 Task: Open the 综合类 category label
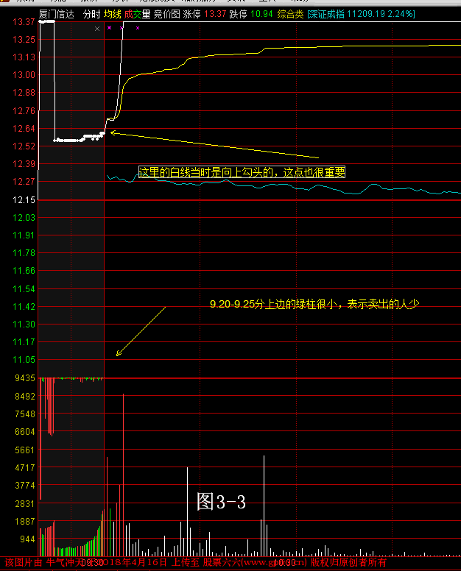click(291, 13)
